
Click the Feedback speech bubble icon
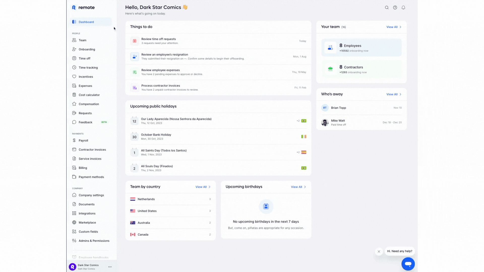[x=74, y=122]
